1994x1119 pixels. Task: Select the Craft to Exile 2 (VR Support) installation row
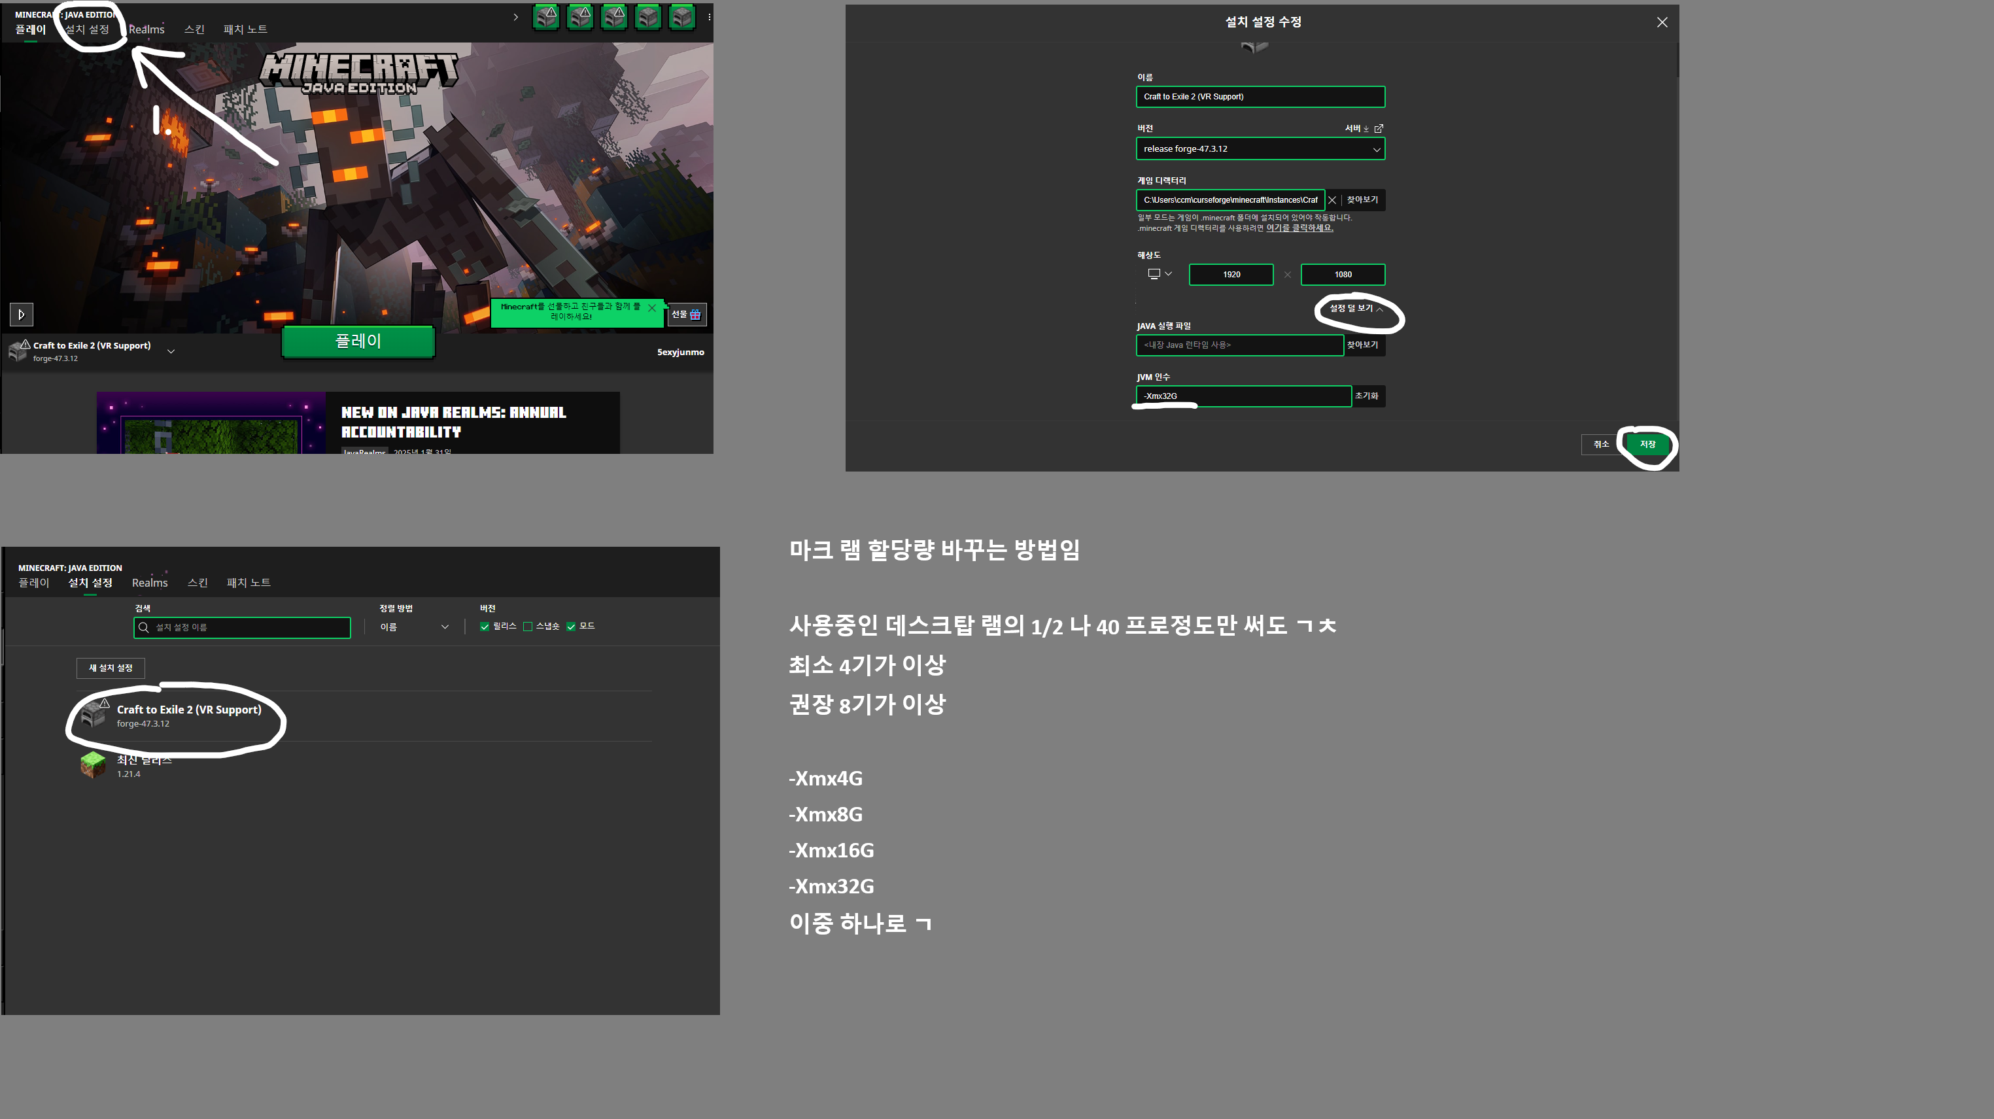(364, 716)
